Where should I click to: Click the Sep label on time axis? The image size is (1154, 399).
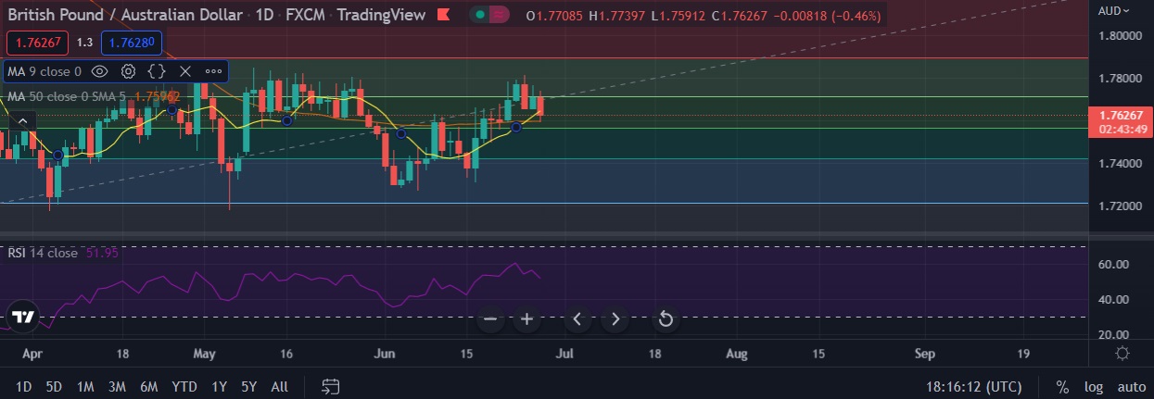coord(924,354)
